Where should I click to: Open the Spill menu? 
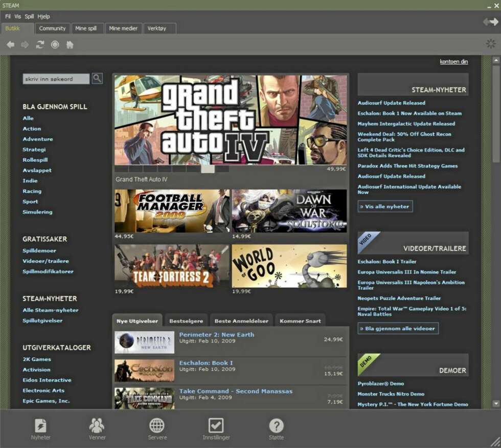click(29, 16)
